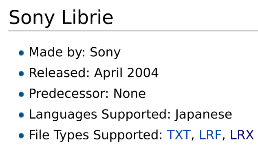The image size is (258, 148).
Task: Click the 'Released:' label text
Action: click(60, 73)
